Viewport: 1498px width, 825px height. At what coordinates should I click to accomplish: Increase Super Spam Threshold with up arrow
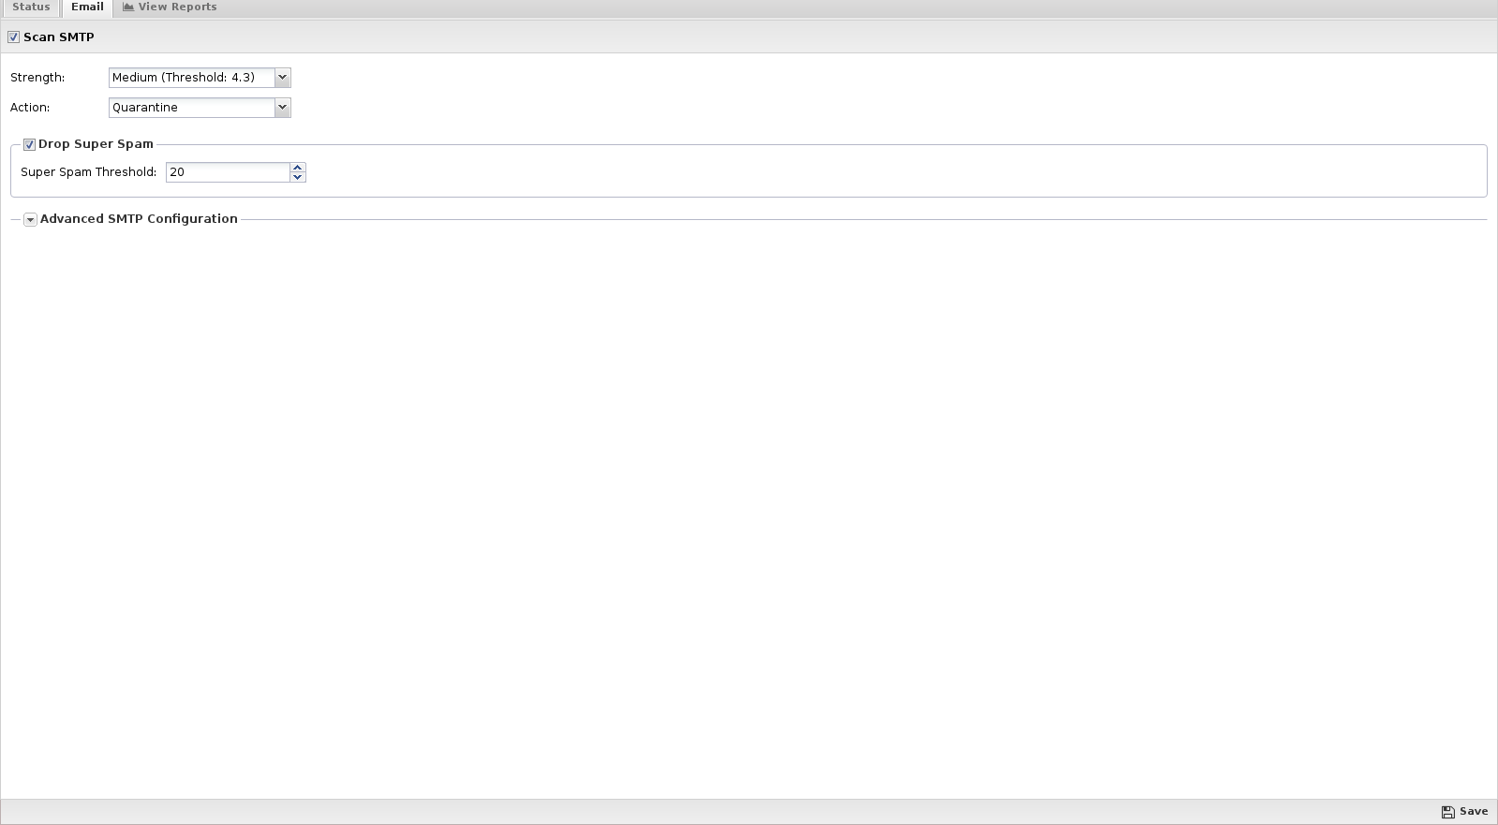[298, 168]
